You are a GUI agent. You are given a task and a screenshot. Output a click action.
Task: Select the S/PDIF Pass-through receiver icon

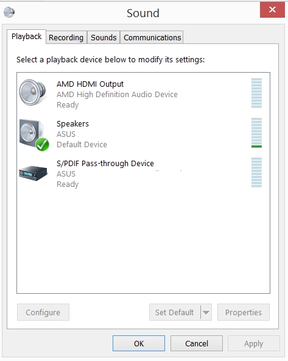point(33,173)
